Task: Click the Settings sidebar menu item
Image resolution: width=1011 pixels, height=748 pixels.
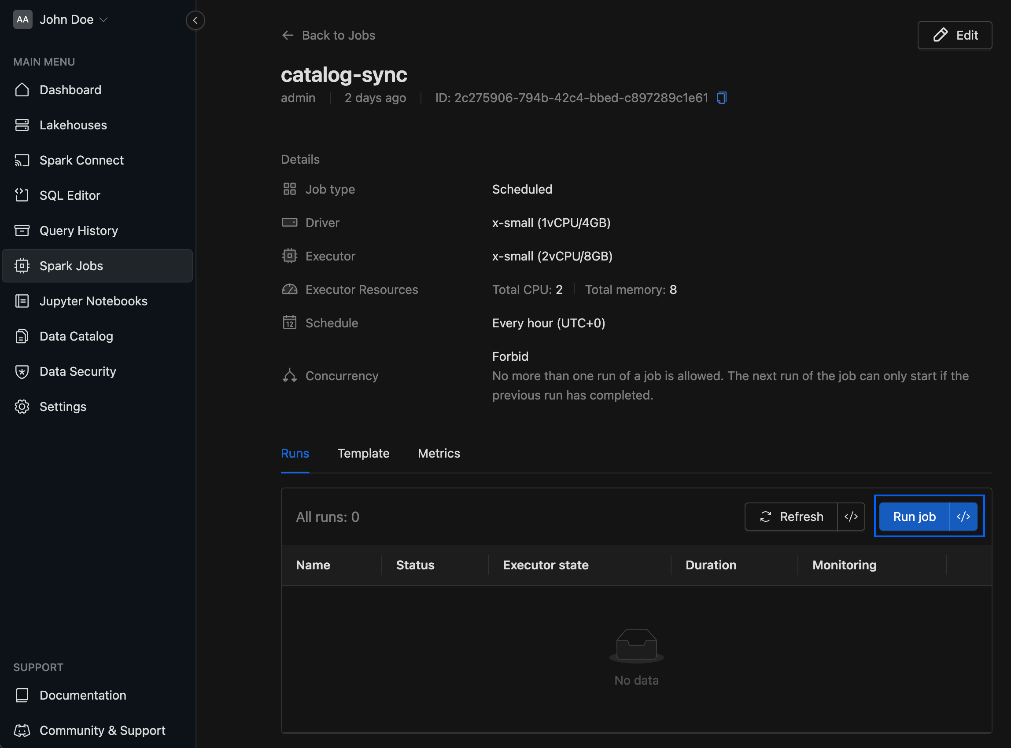Action: pyautogui.click(x=63, y=406)
